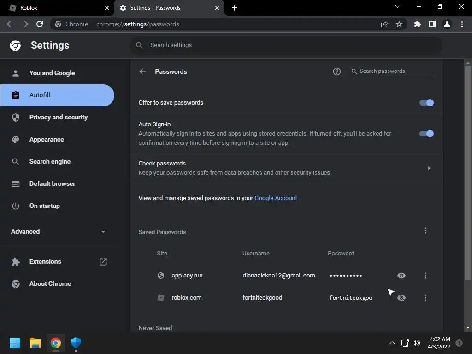Click the address bar URL

tap(137, 24)
